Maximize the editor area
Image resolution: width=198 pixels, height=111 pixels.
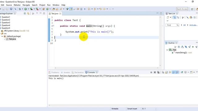pos(161,13)
